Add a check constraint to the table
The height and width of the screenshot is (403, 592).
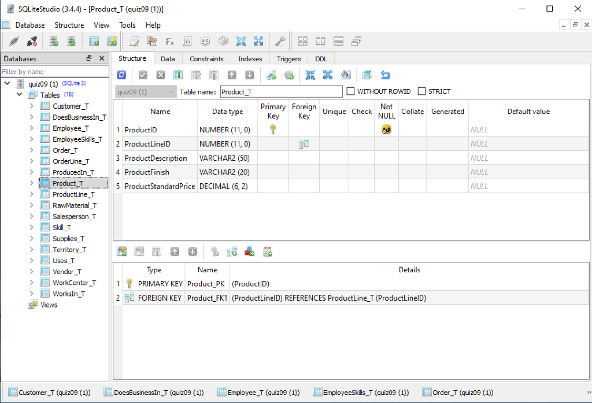[267, 251]
